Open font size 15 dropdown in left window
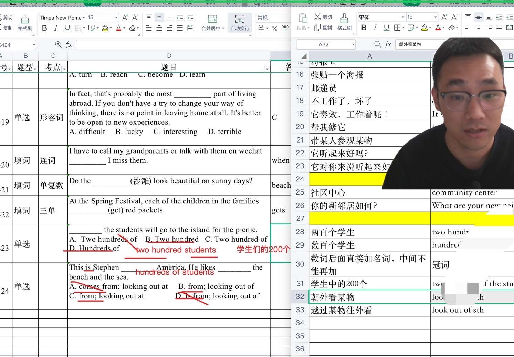This screenshot has height=357, width=514. (x=116, y=18)
